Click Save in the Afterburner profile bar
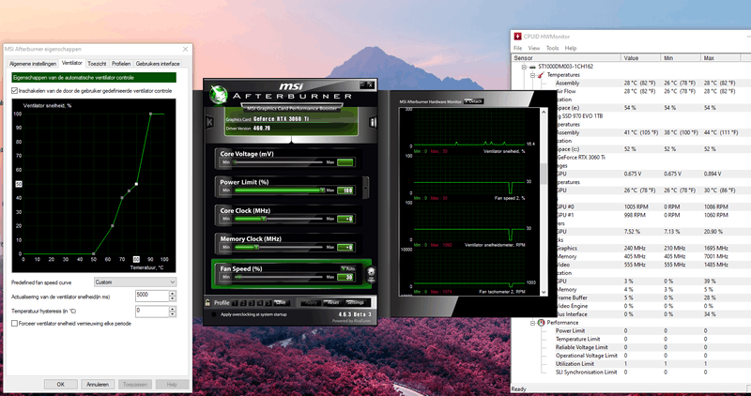 (281, 302)
